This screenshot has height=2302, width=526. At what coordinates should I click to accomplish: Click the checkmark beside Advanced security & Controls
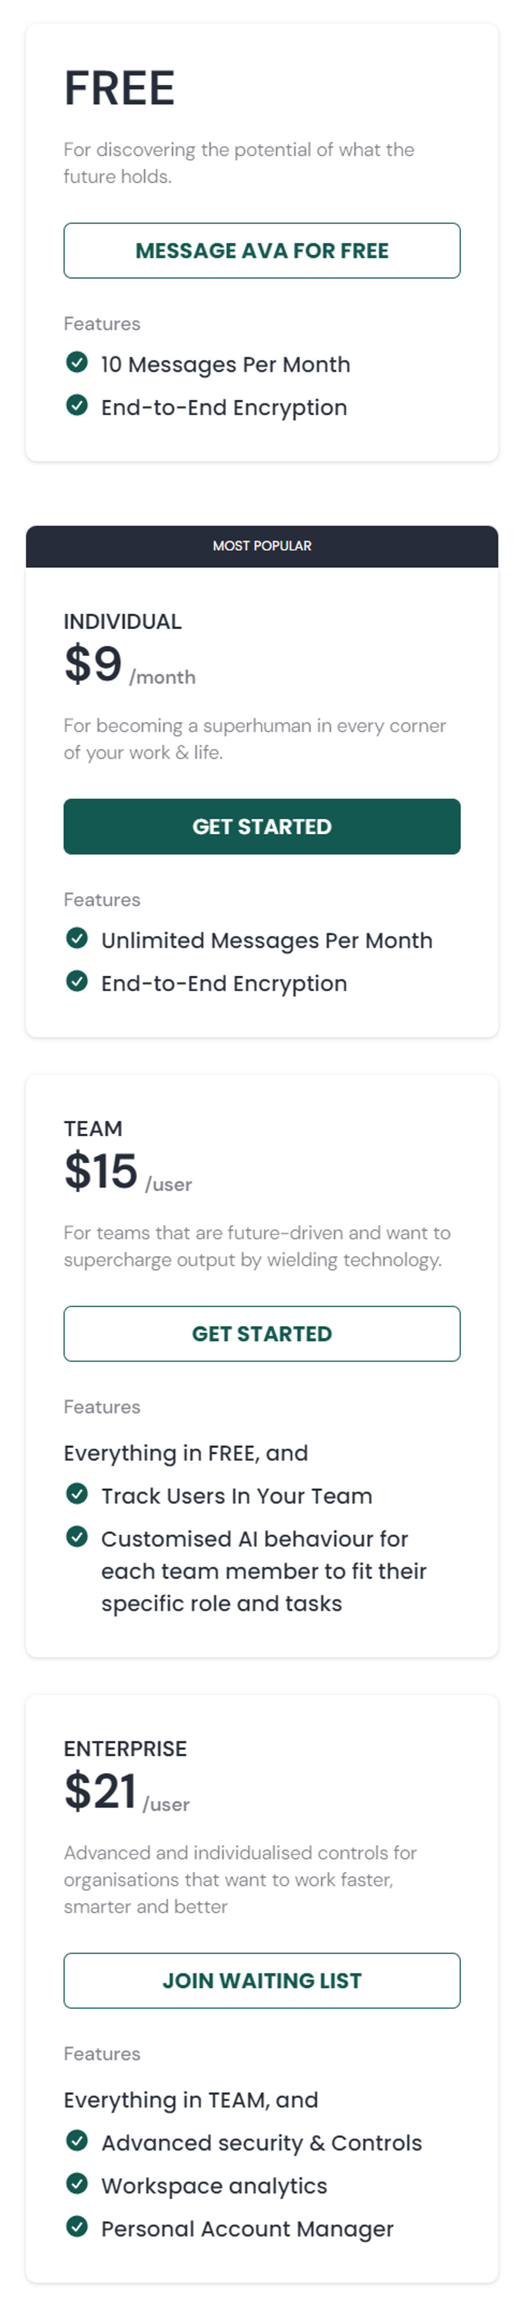(x=78, y=2141)
